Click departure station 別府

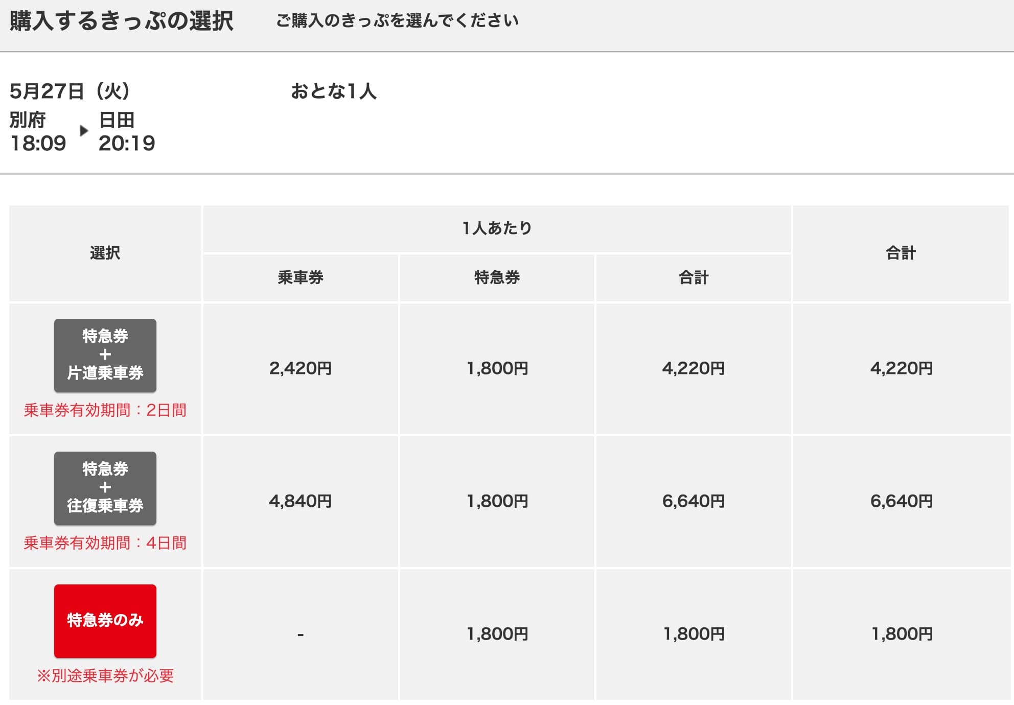pos(28,120)
